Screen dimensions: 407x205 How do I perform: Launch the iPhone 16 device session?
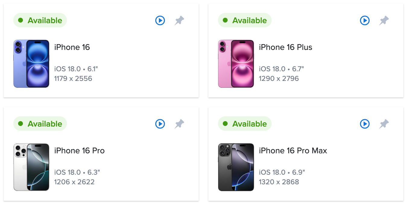pyautogui.click(x=160, y=20)
